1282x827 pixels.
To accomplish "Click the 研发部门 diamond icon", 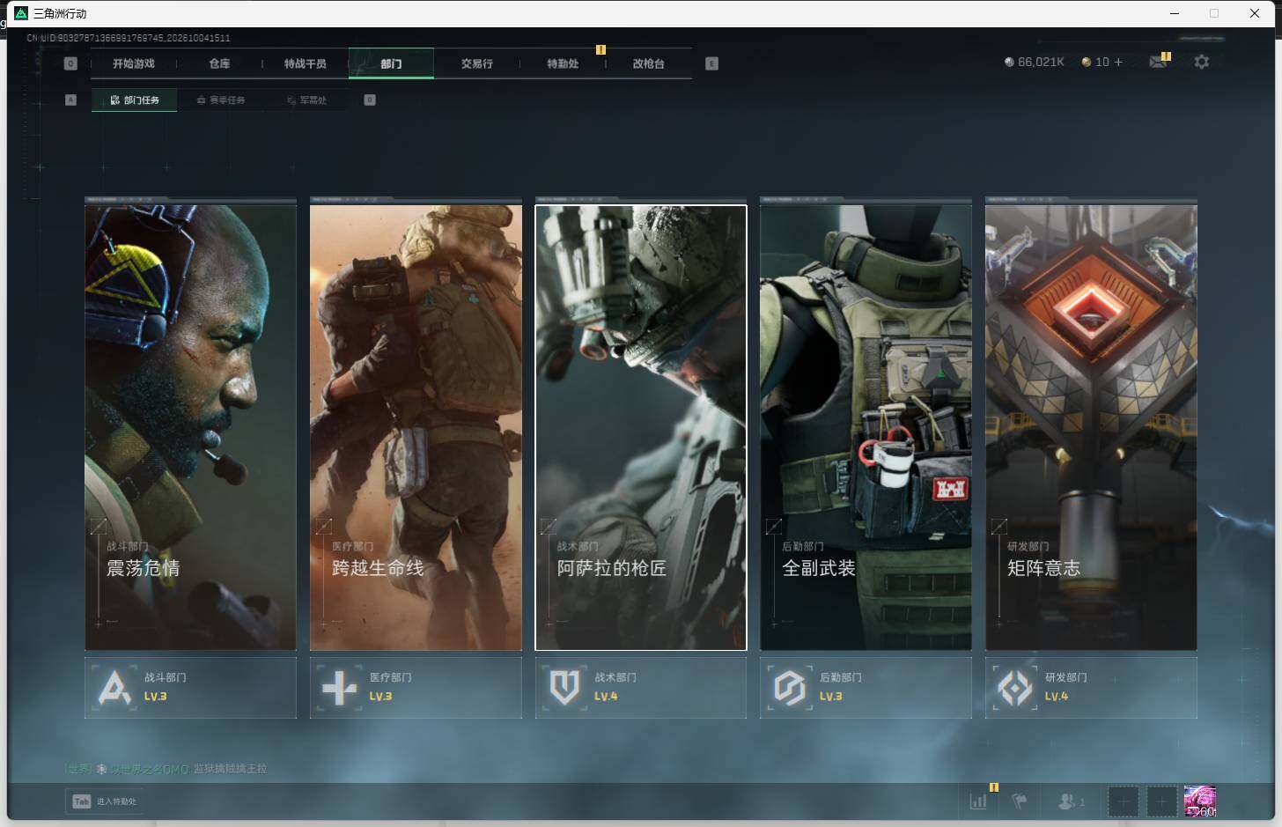I will pos(1015,688).
